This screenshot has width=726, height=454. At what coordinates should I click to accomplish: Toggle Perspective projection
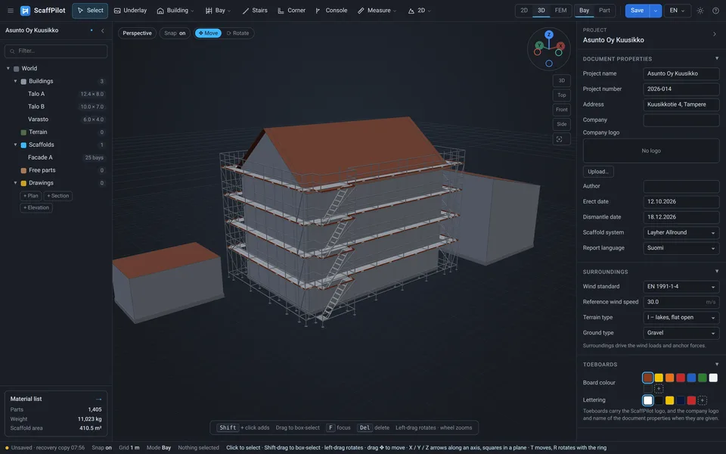(137, 33)
